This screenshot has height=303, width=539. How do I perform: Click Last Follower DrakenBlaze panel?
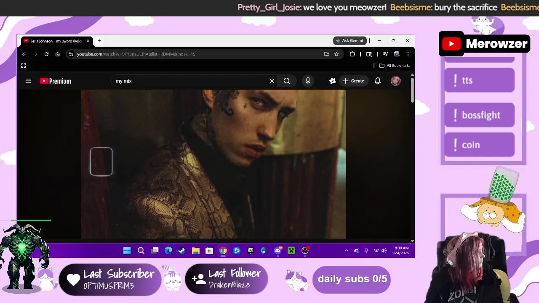227,279
